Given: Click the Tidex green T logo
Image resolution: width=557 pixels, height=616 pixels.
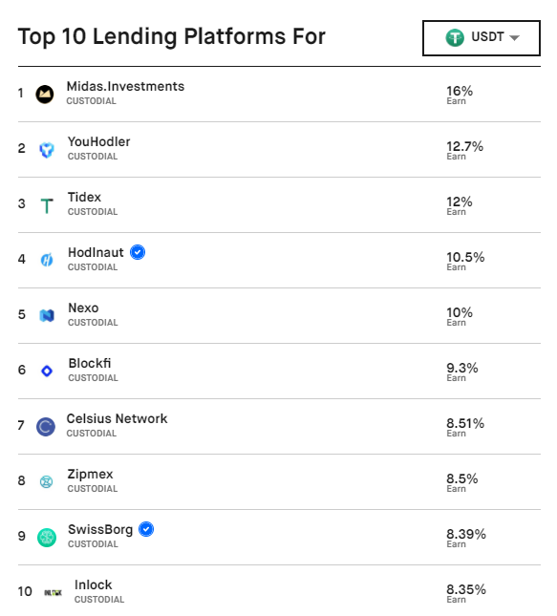Looking at the screenshot, I should pyautogui.click(x=47, y=205).
